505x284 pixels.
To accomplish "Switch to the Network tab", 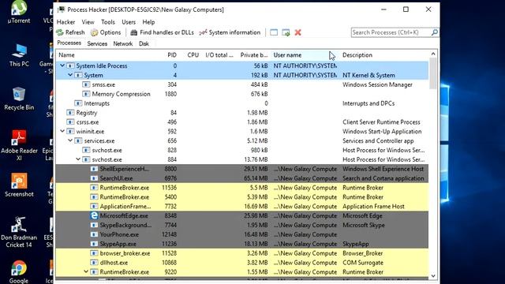I will click(x=123, y=43).
